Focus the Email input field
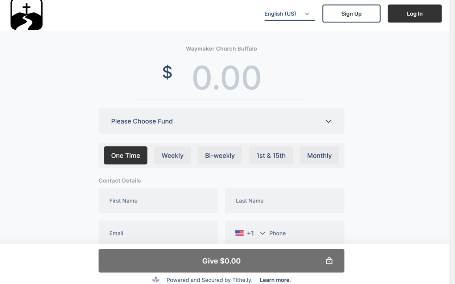Image resolution: width=455 pixels, height=284 pixels. click(158, 233)
